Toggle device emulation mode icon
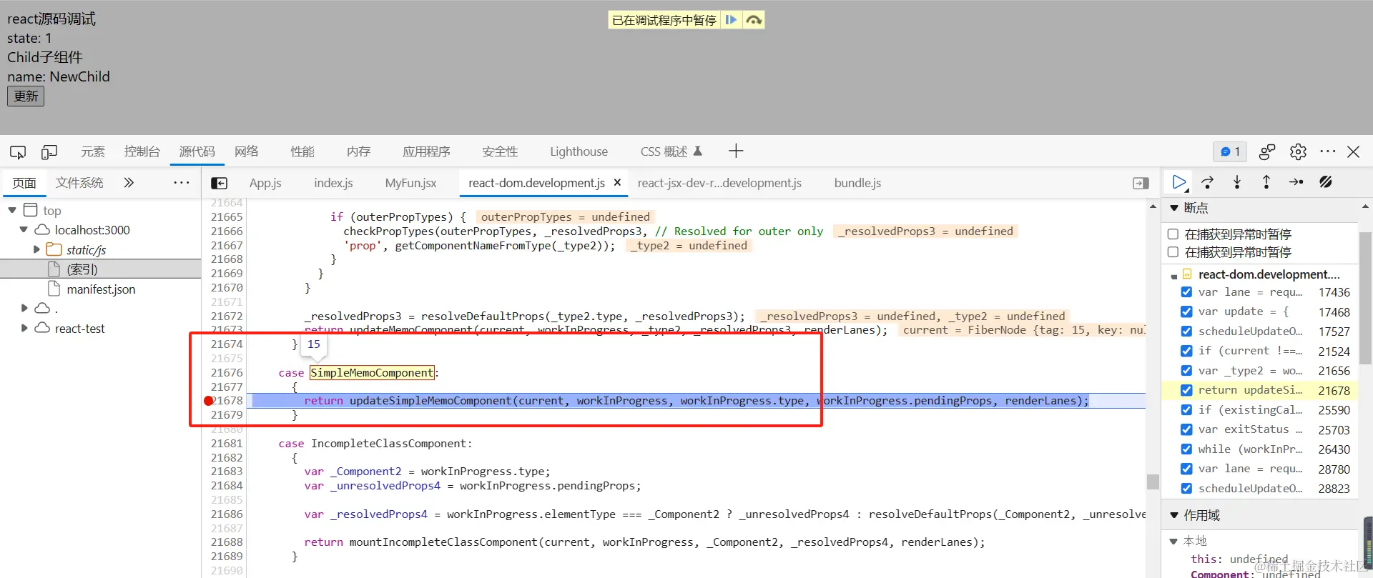 tap(49, 151)
